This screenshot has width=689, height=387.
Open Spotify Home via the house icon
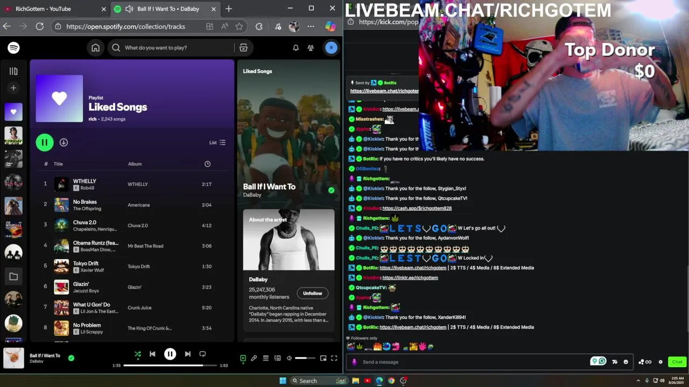(95, 48)
